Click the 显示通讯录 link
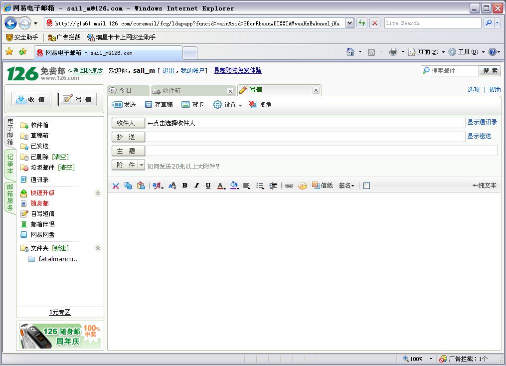Screen dimensions: 506x366 [x=482, y=122]
